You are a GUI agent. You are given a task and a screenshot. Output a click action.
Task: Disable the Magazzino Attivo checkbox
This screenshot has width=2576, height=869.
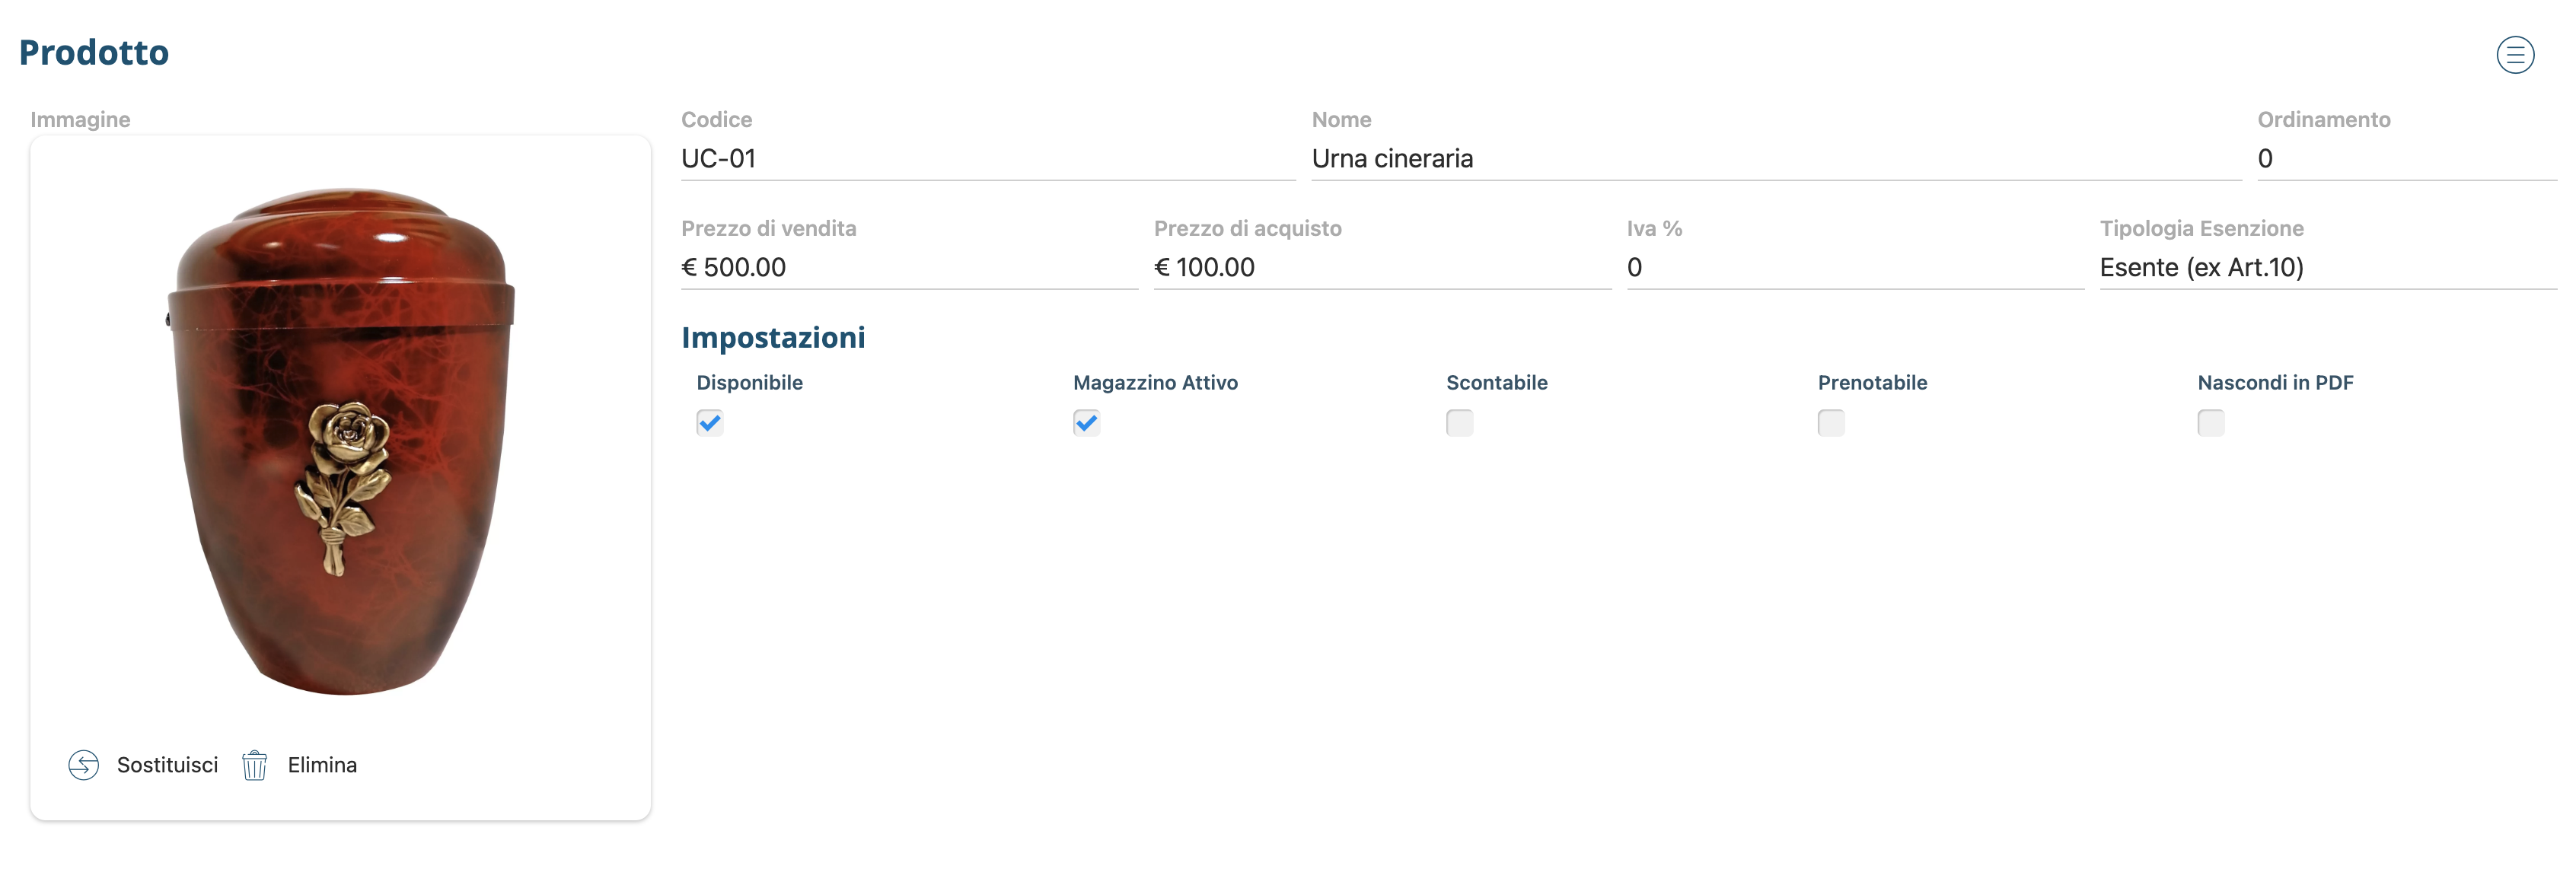[1086, 423]
